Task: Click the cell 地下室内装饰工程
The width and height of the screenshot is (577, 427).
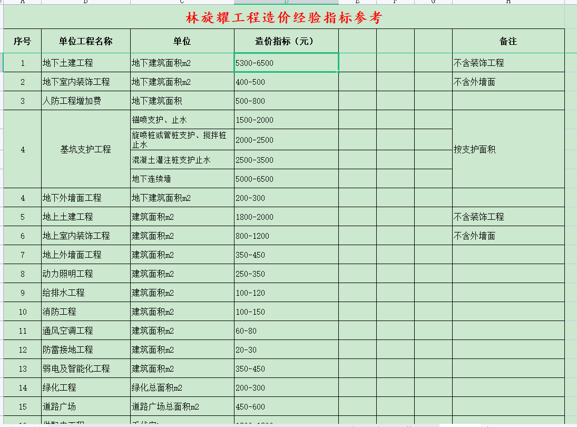Action: [86, 82]
